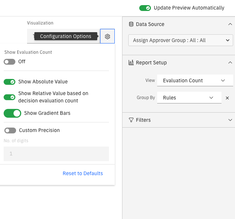Image resolution: width=235 pixels, height=219 pixels.
Task: Expand the Filters section chevron
Action: pos(230,120)
